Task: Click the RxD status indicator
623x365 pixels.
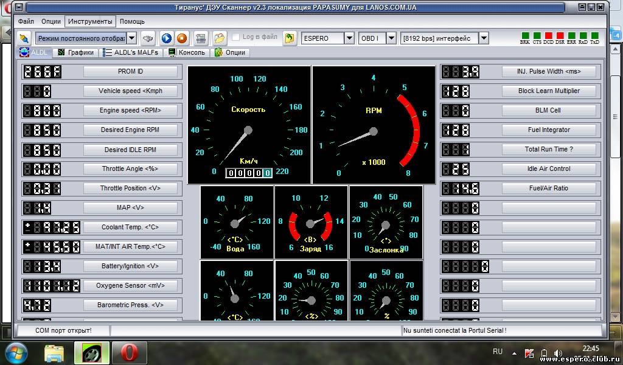Action: pos(583,36)
